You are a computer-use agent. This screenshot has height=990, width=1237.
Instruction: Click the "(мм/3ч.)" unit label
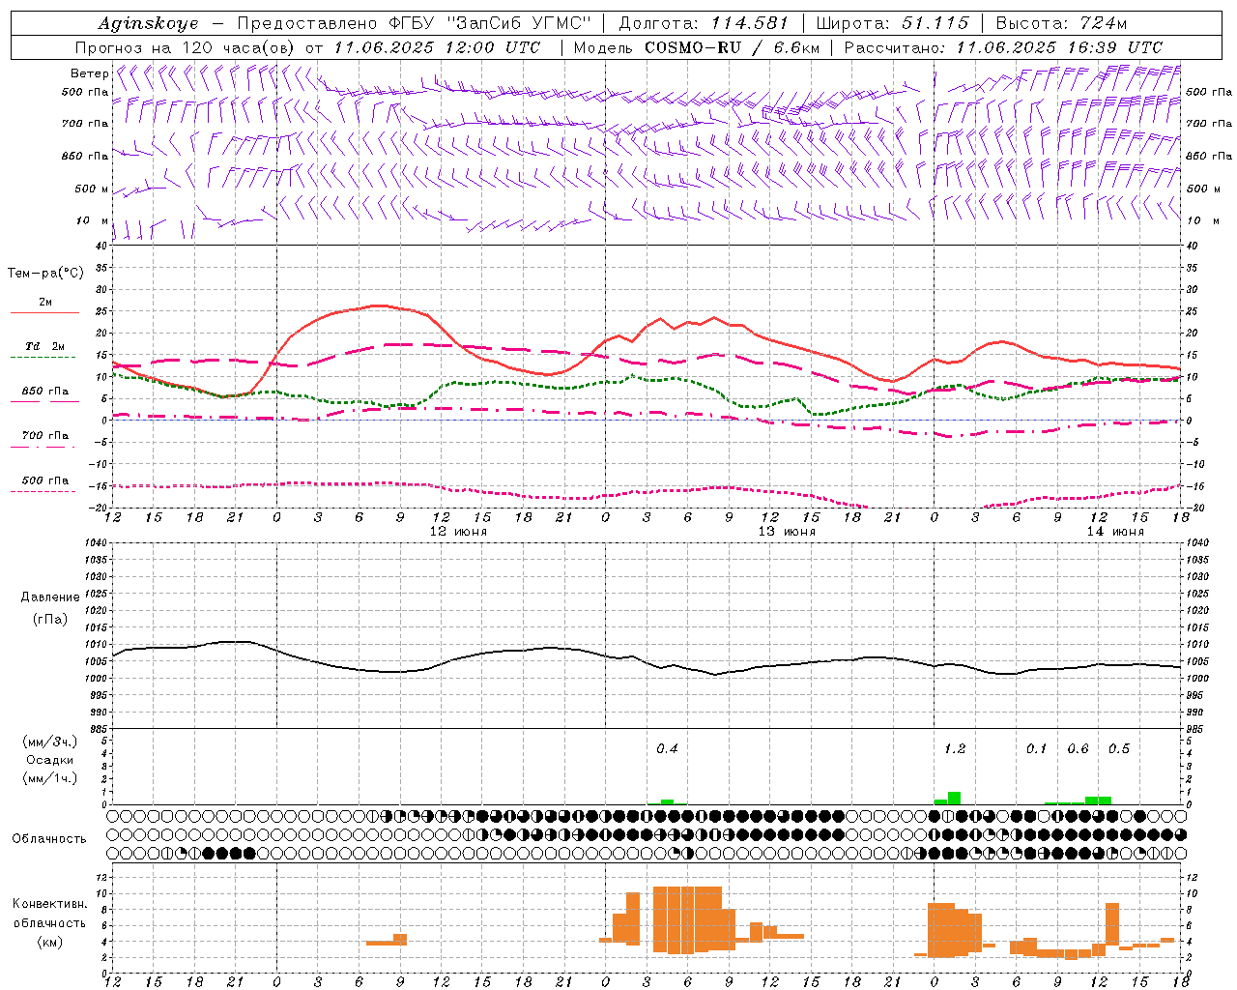[49, 742]
